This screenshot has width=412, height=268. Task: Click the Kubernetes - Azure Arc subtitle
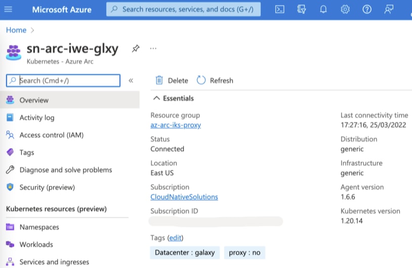point(60,61)
